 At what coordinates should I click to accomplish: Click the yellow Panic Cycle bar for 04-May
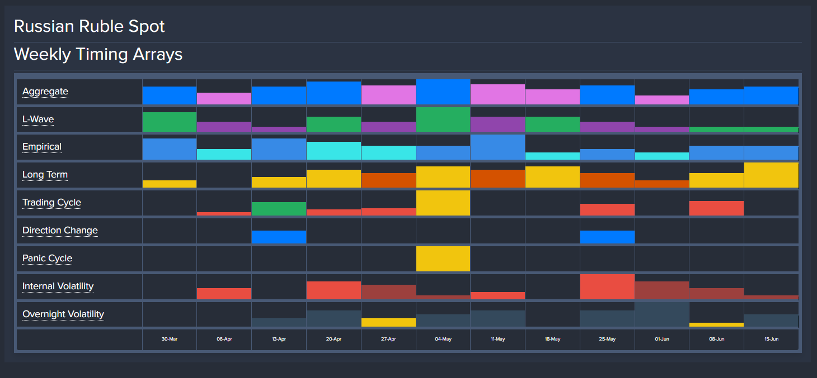(443, 259)
